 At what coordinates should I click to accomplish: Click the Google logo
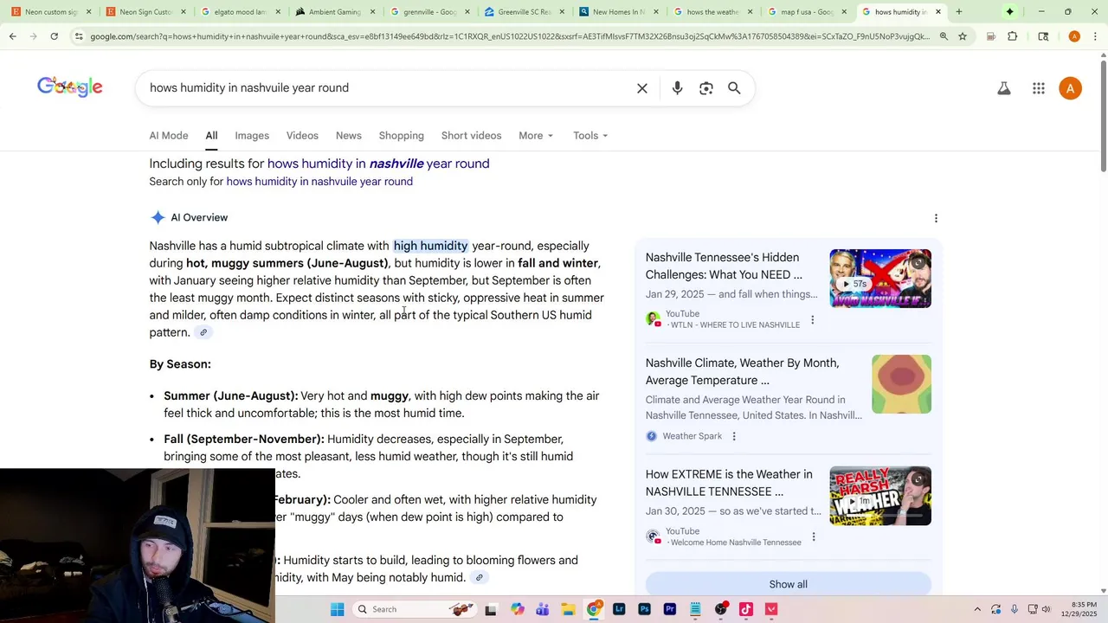(x=70, y=87)
